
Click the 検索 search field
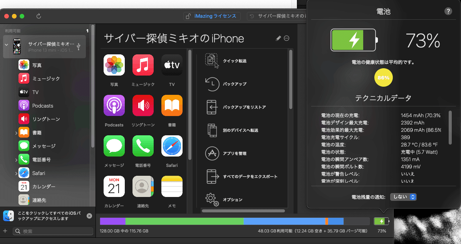click(x=53, y=231)
